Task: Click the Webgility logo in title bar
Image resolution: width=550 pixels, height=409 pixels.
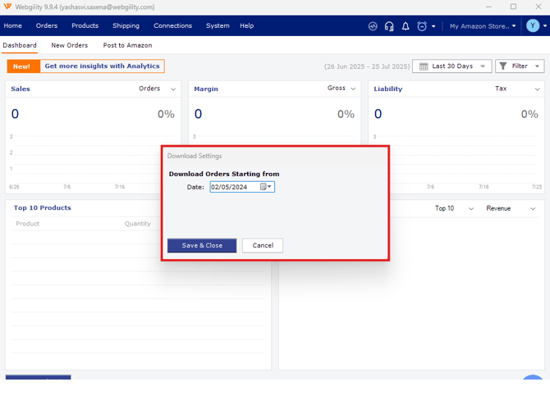Action: (x=7, y=7)
